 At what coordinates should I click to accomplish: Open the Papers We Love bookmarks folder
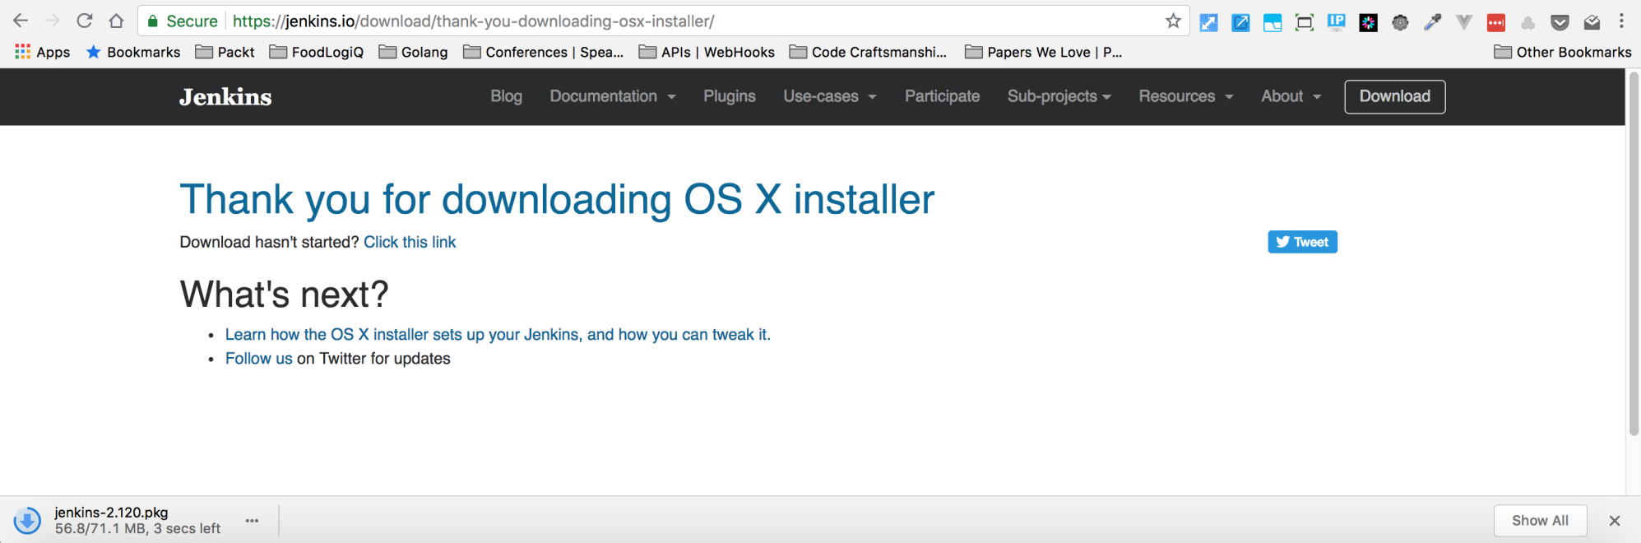[1044, 52]
